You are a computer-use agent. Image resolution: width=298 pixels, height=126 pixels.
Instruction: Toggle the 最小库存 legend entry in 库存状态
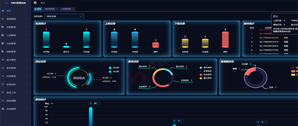(206, 78)
